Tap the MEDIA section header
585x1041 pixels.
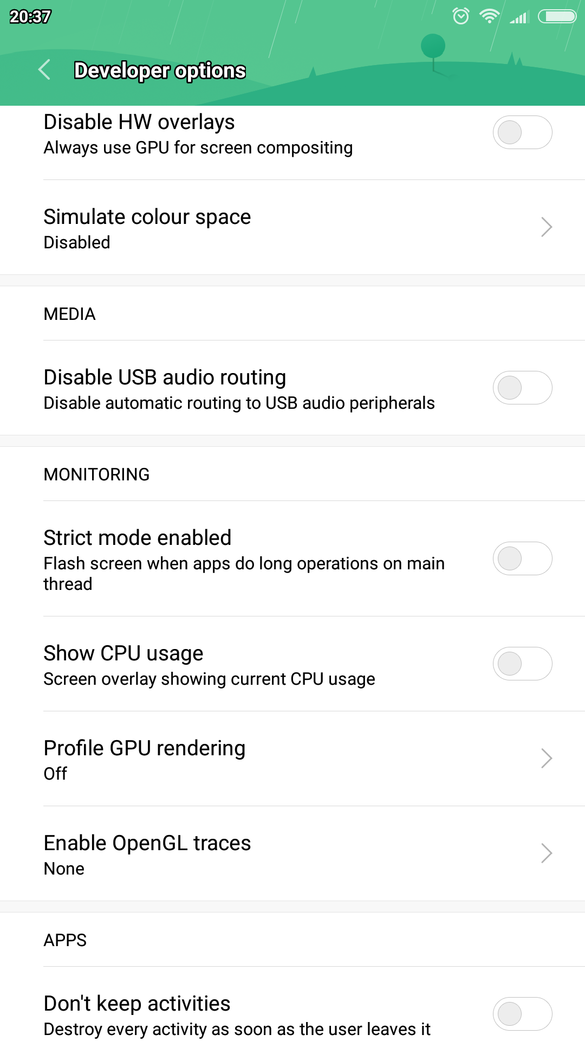coord(69,314)
